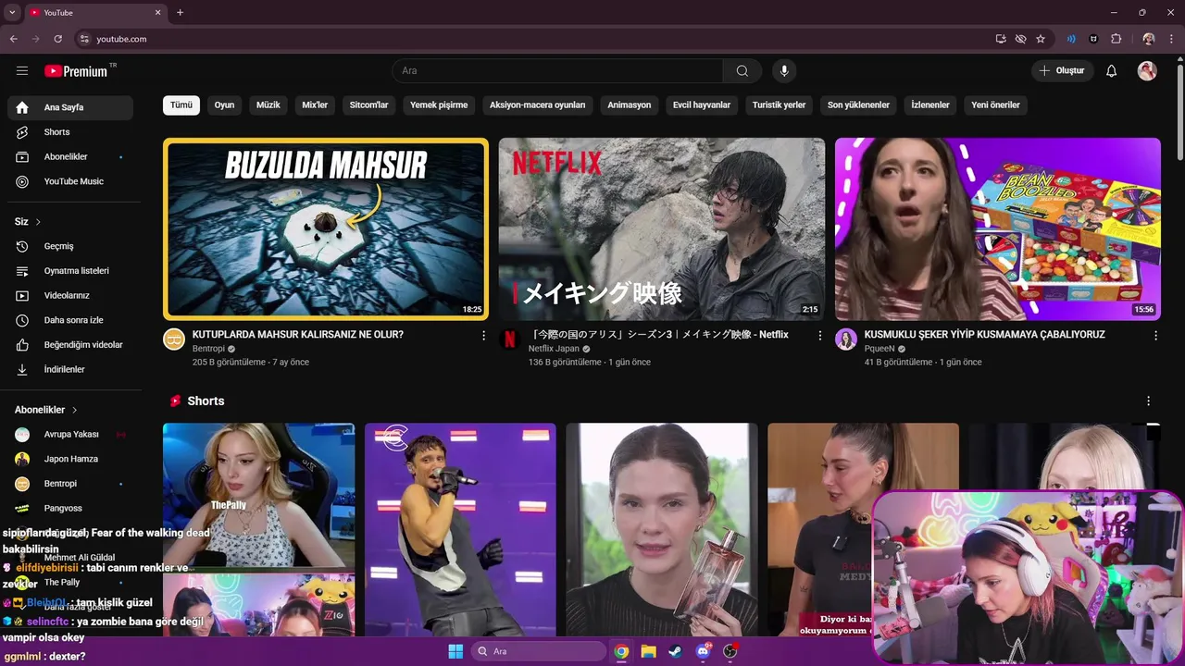The width and height of the screenshot is (1185, 666).
Task: Open Beğendiğim videolar list
Action: pos(70,344)
